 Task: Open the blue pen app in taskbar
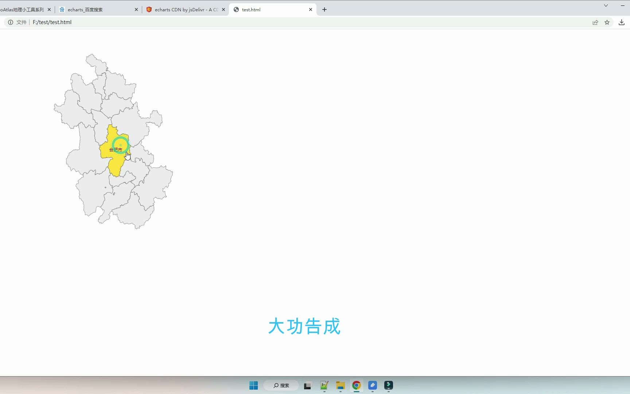[x=373, y=385]
